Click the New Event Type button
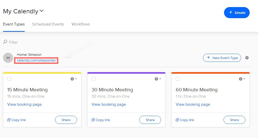Image resolution: width=258 pixels, height=138 pixels. [x=222, y=58]
